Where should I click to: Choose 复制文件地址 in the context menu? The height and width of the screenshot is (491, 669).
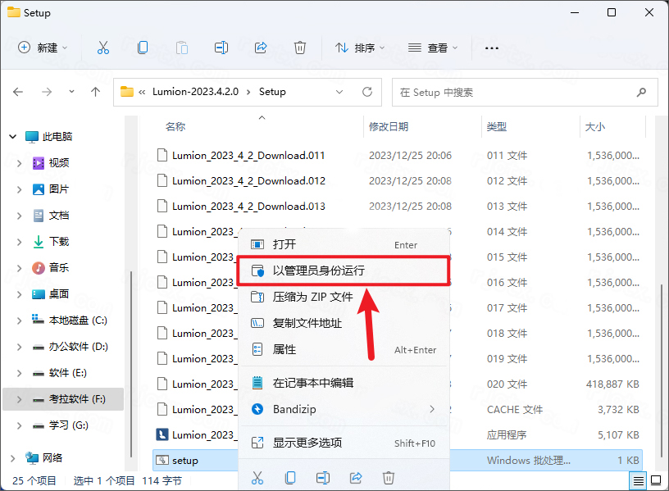click(x=344, y=323)
